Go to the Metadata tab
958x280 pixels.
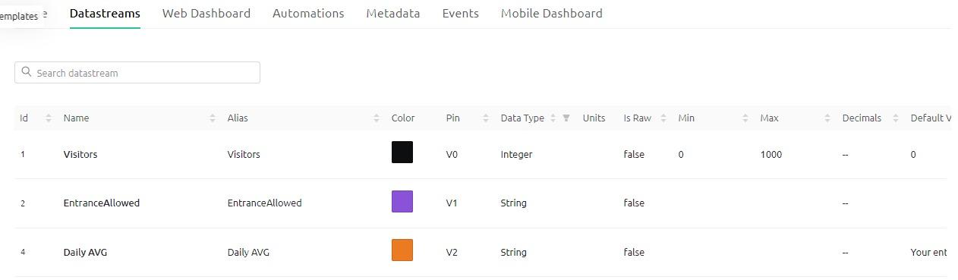393,13
